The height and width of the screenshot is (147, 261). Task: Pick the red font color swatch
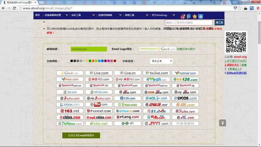115,61
